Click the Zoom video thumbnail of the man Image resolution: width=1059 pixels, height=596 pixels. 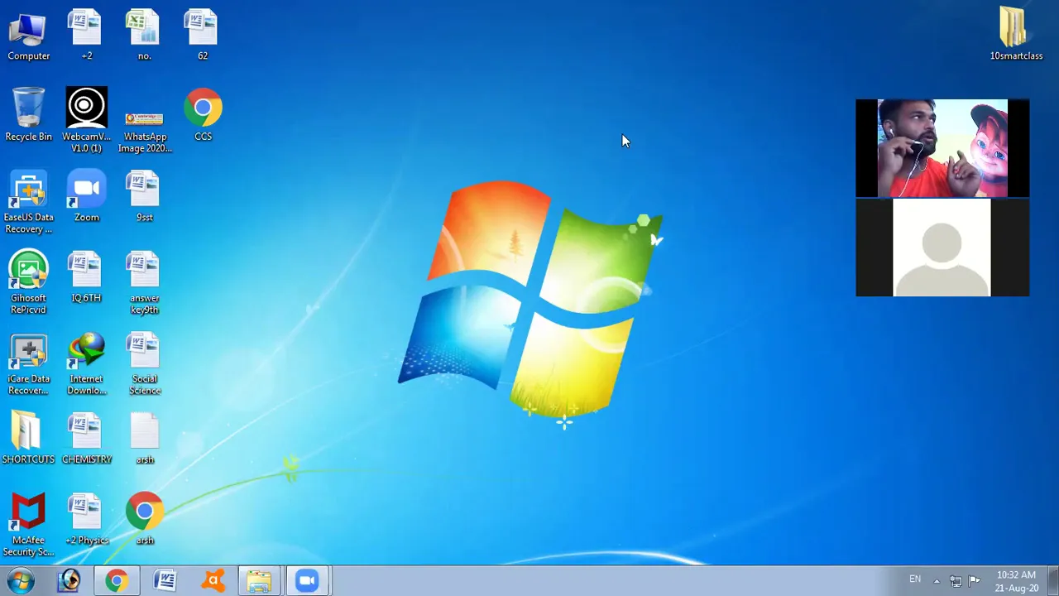pyautogui.click(x=942, y=148)
